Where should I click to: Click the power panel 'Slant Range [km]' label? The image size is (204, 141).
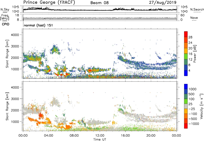[7, 54]
